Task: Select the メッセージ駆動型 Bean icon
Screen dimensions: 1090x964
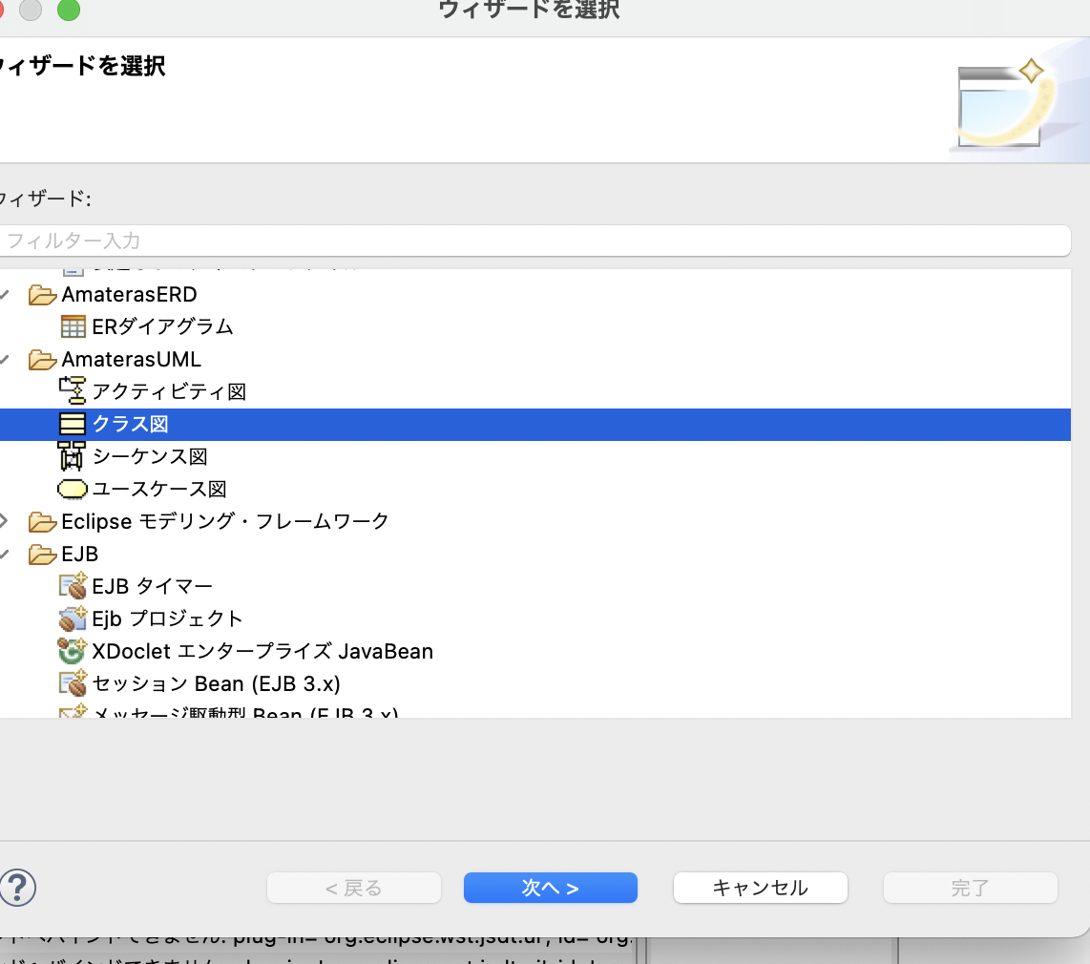Action: [72, 714]
